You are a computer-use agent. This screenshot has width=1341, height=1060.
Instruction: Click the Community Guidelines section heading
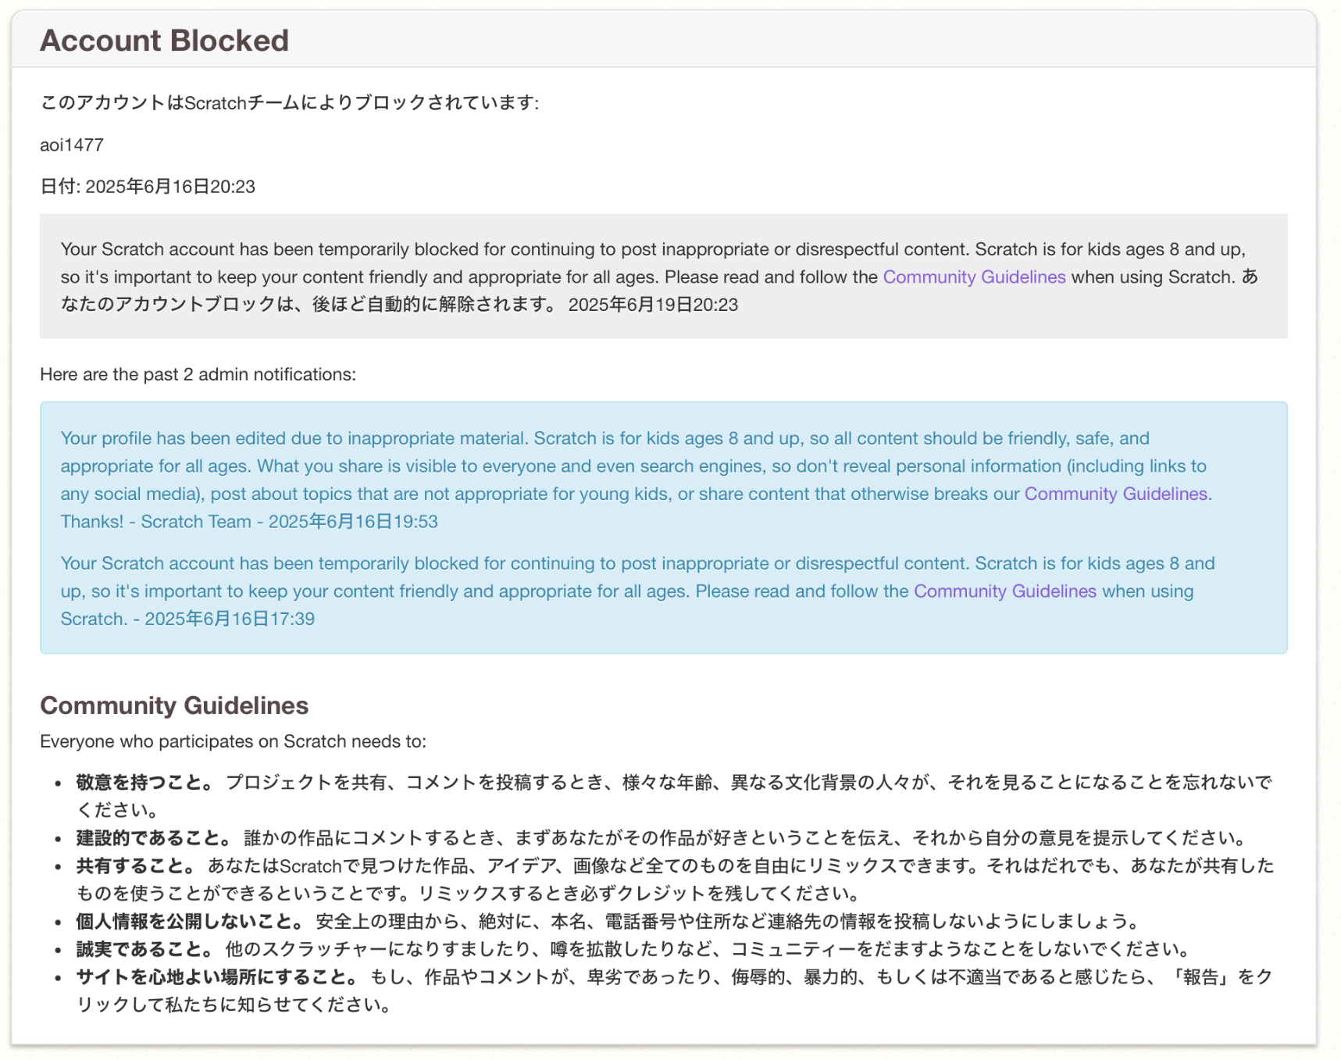(174, 705)
